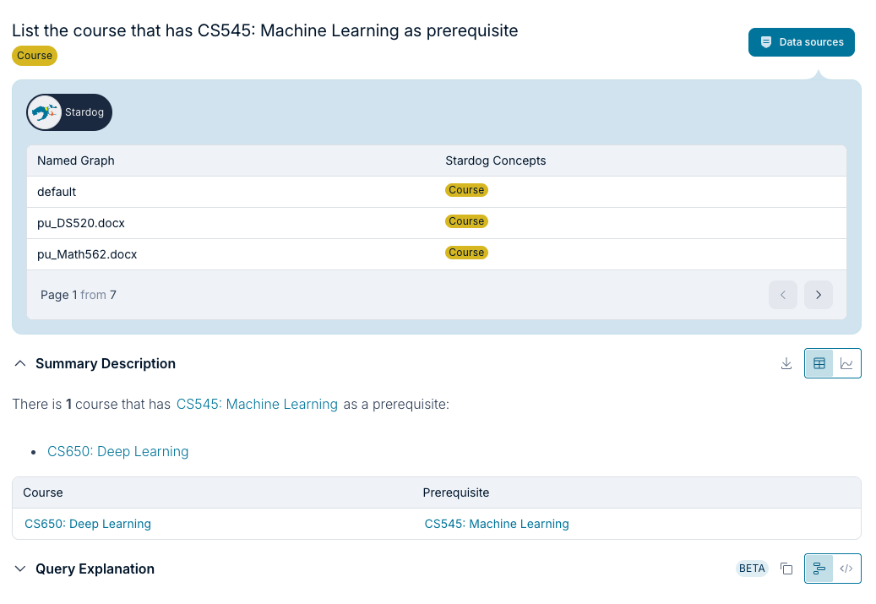Show query explanation diagram view
This screenshot has width=876, height=604.
tap(819, 569)
